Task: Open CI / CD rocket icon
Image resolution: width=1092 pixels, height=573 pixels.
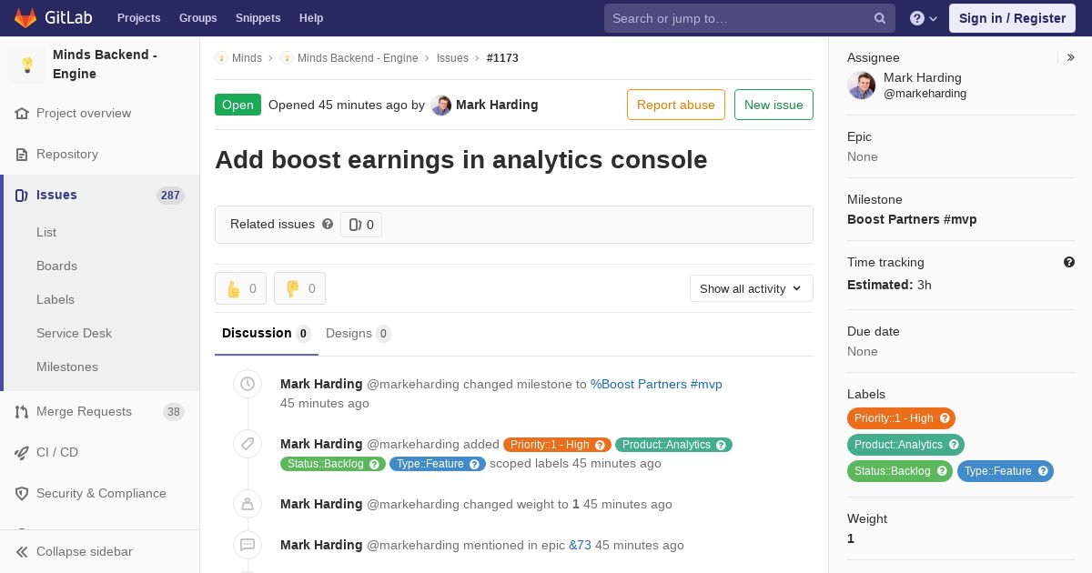Action: tap(22, 453)
